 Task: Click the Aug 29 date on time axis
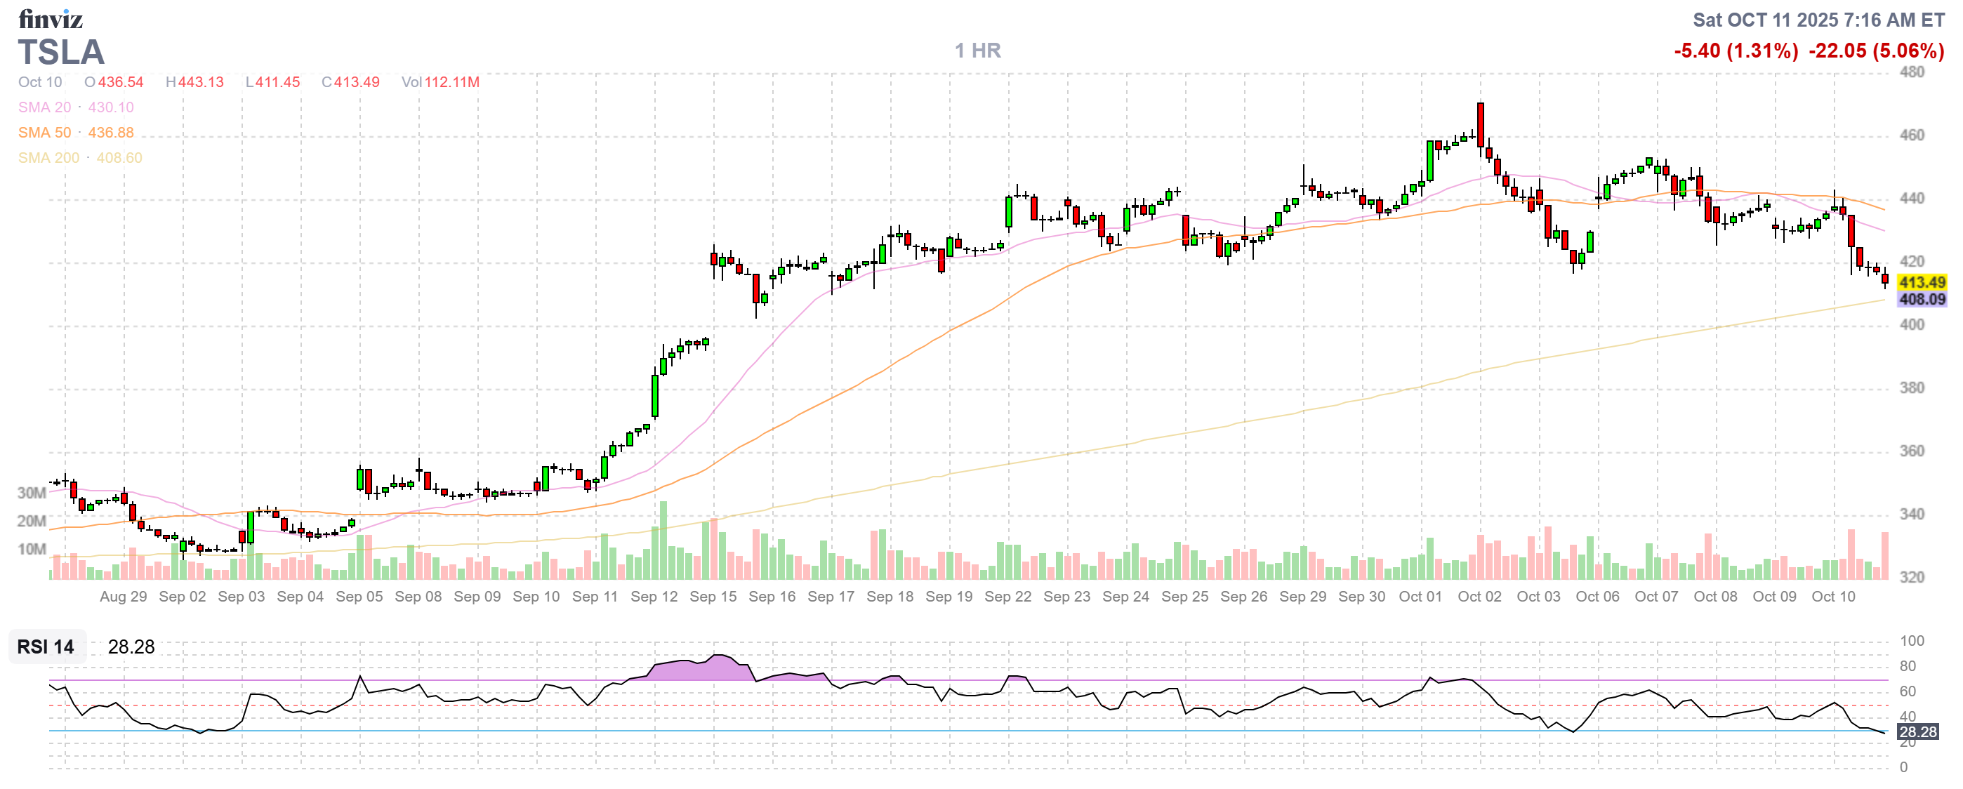[124, 597]
